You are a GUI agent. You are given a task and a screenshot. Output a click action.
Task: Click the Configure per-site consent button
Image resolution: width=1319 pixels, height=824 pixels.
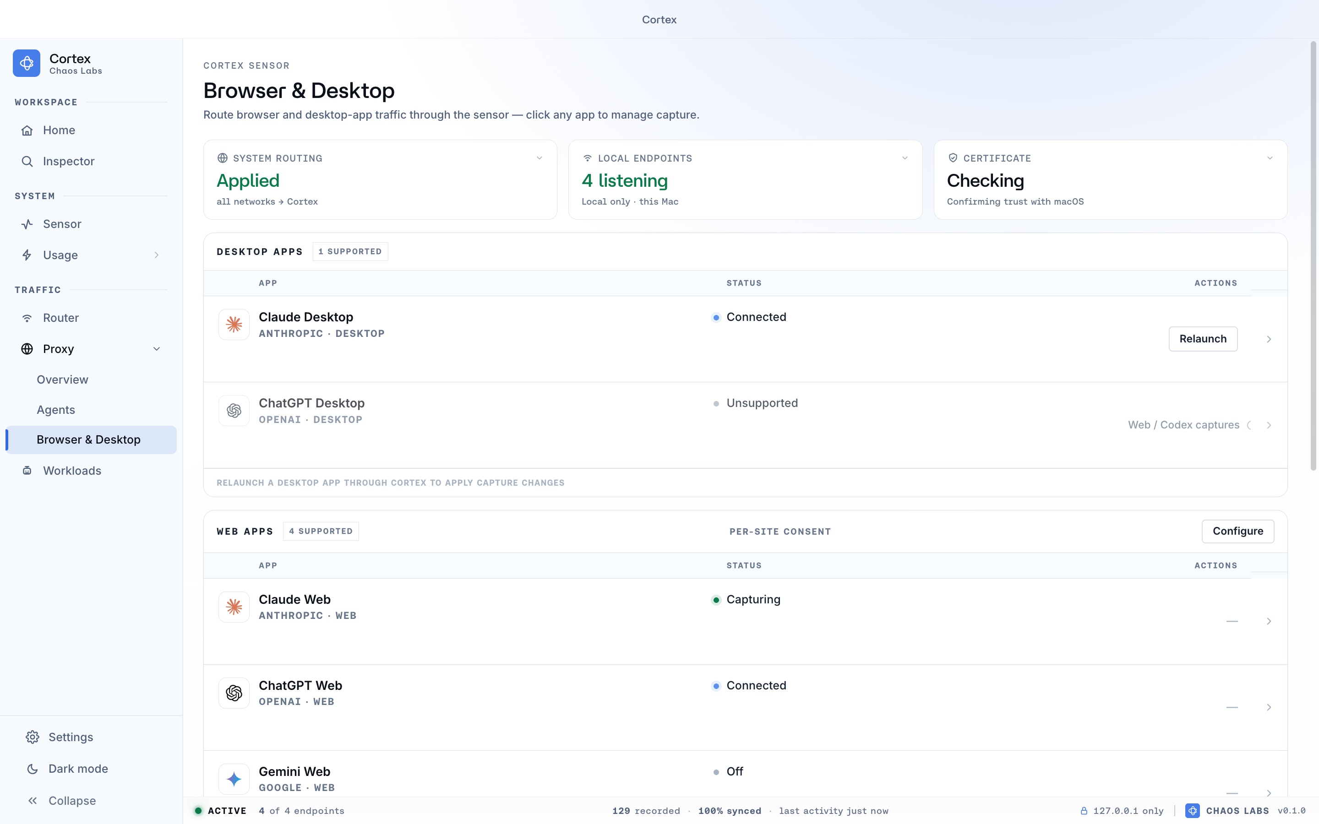(x=1238, y=531)
